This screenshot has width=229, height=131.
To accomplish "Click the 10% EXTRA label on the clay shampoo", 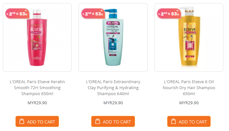I will [x=113, y=23].
